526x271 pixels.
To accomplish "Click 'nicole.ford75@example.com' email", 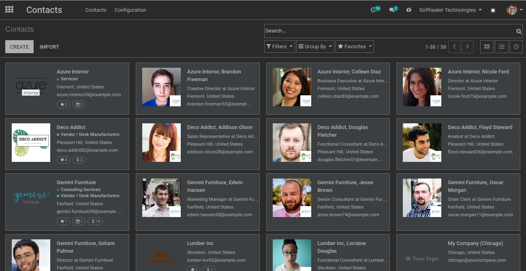I will point(477,96).
